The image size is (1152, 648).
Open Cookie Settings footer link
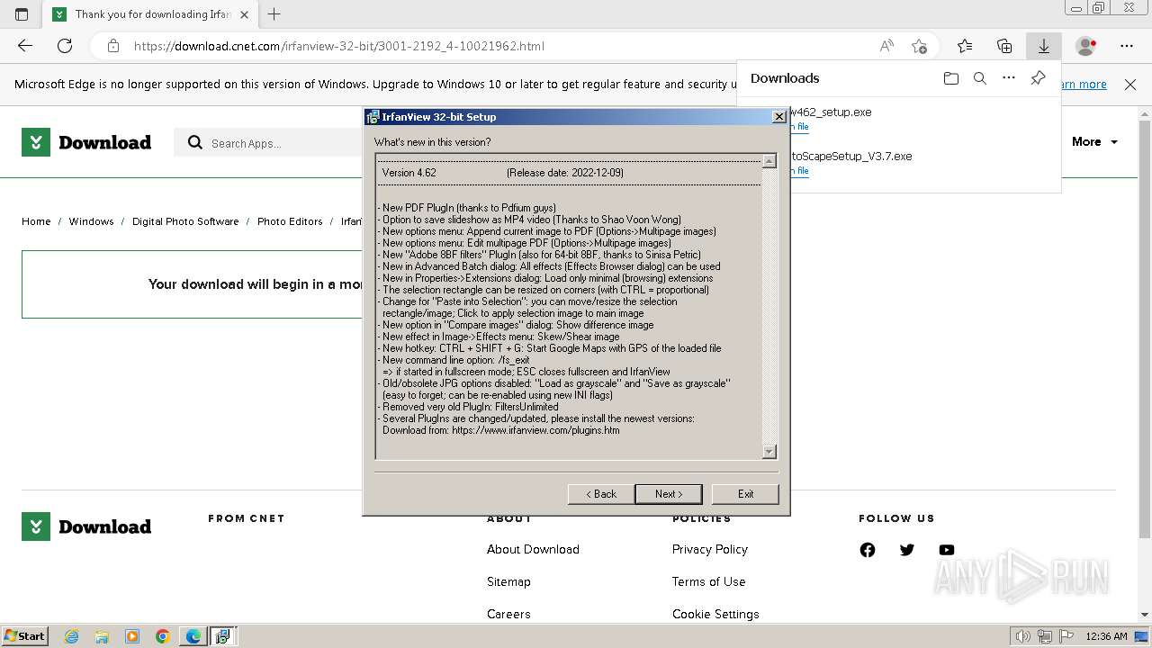tap(715, 615)
